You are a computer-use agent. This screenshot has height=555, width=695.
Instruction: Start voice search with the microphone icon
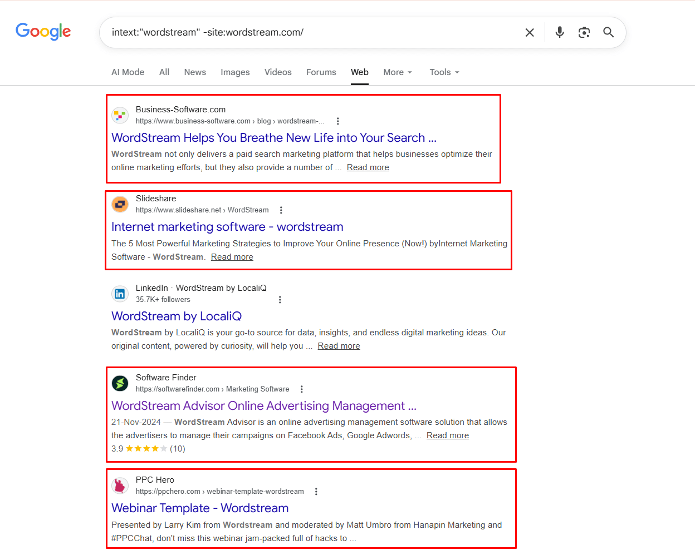tap(560, 32)
